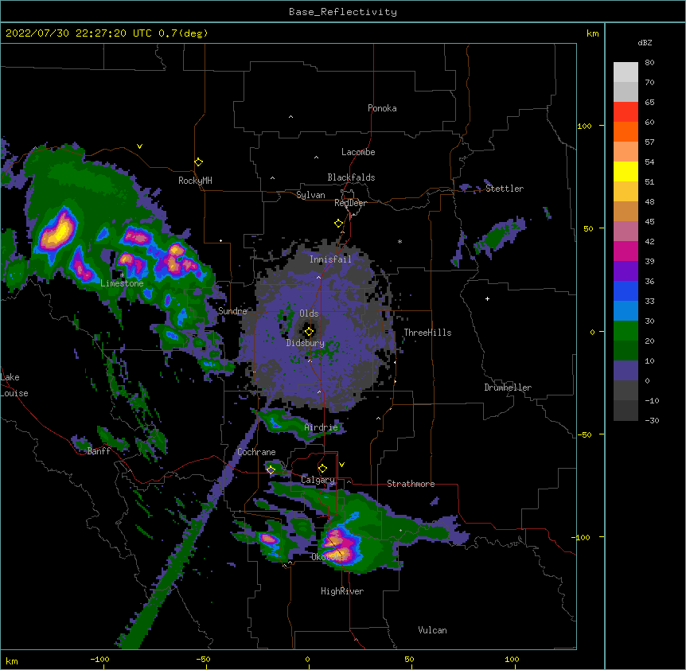Image resolution: width=686 pixels, height=670 pixels.
Task: Select the Drumheller city label
Action: pos(508,388)
